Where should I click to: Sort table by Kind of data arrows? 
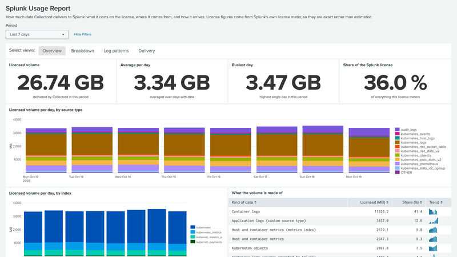tap(255, 202)
